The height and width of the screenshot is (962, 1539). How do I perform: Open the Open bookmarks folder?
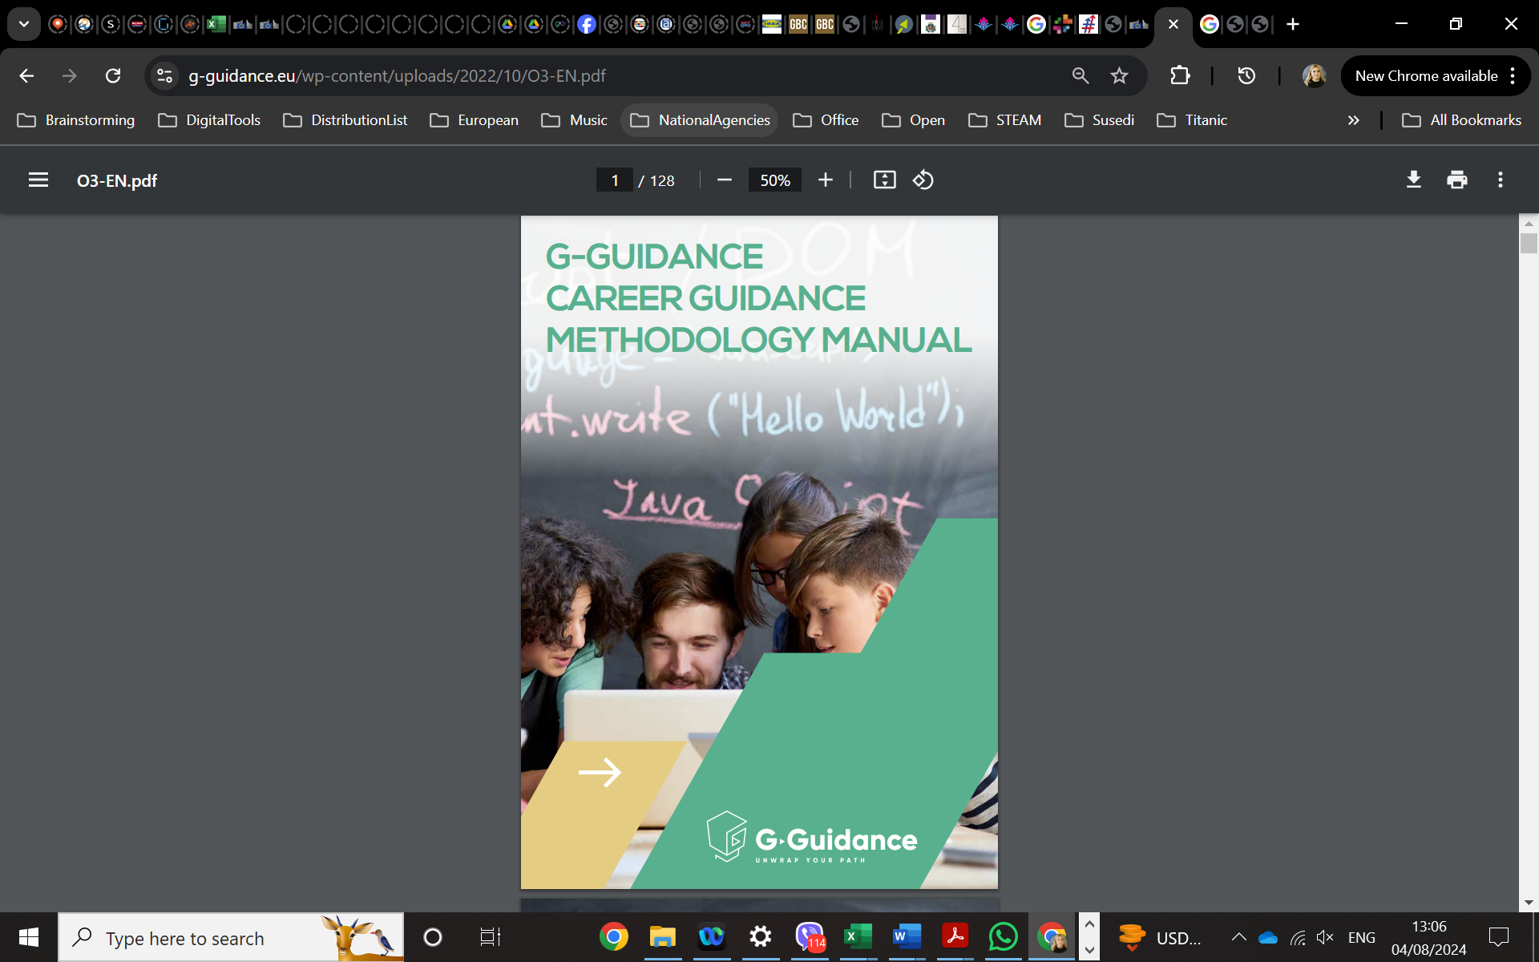pyautogui.click(x=914, y=120)
